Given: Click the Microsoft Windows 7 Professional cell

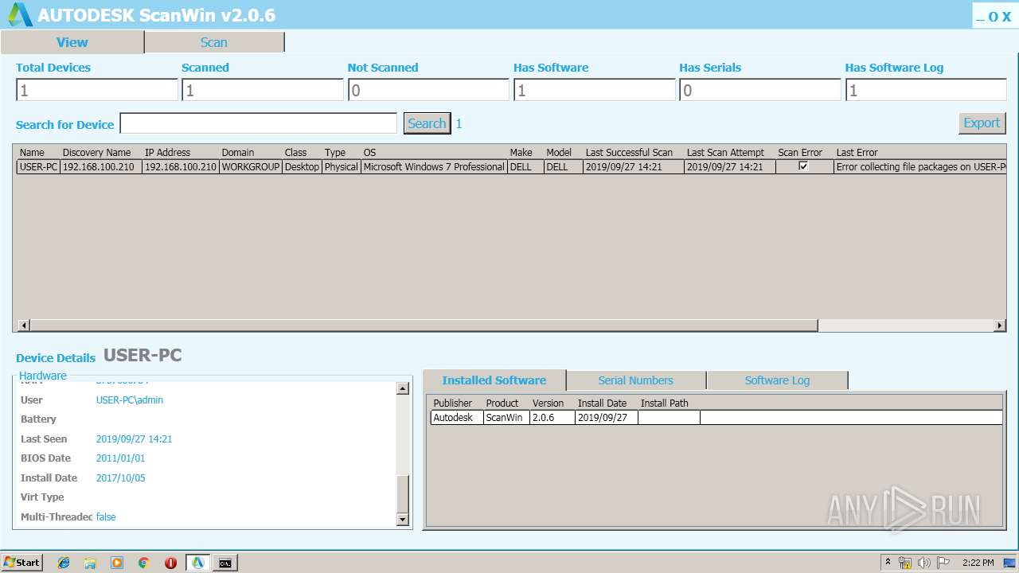Looking at the screenshot, I should [434, 167].
